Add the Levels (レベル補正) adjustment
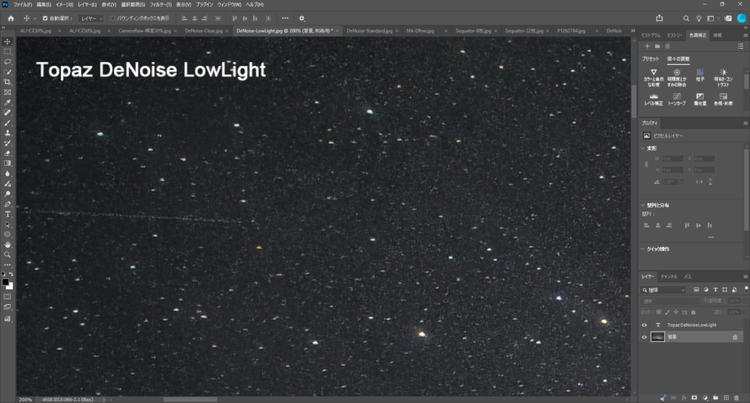This screenshot has width=750, height=403. point(654,98)
